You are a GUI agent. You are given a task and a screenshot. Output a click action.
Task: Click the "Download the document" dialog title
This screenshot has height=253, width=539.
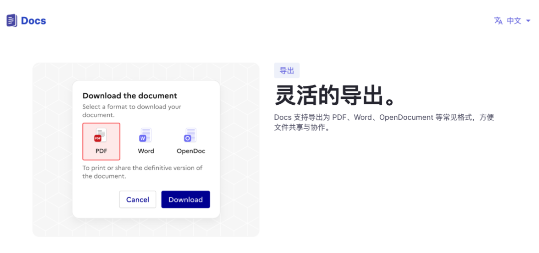(x=130, y=96)
